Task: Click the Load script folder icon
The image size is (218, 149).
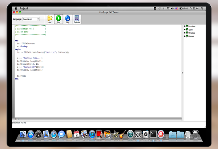Action: click(49, 19)
